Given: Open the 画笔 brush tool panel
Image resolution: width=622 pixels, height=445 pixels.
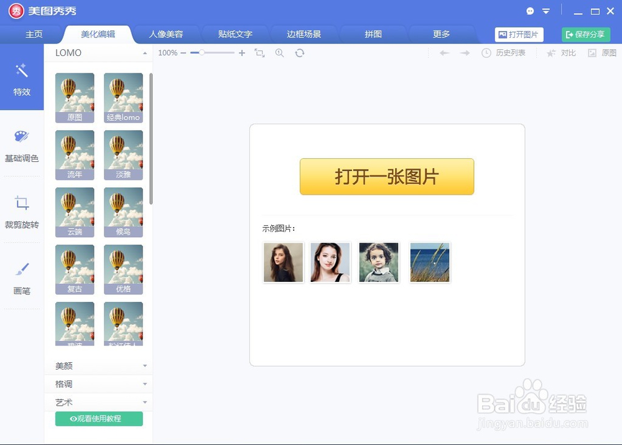Looking at the screenshot, I should [x=22, y=280].
